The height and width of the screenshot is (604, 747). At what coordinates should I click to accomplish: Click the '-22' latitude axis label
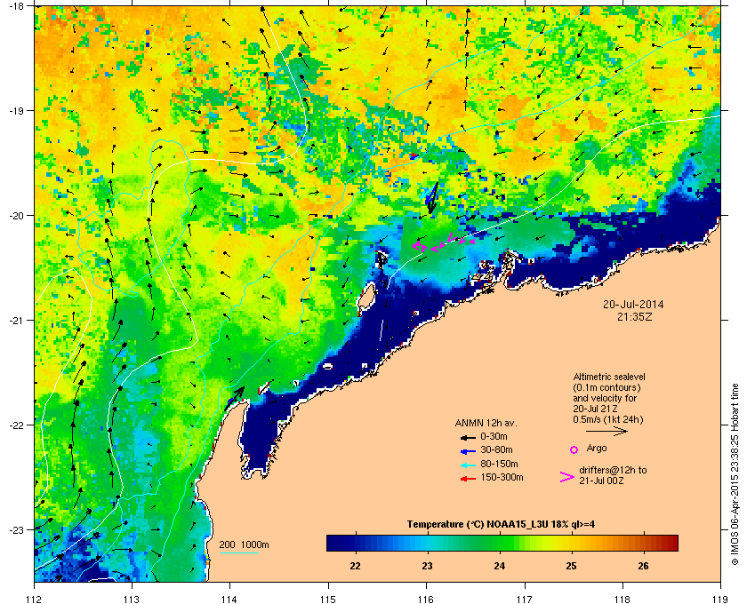(15, 425)
